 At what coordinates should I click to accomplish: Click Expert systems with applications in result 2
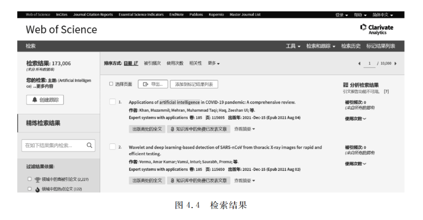158,169
